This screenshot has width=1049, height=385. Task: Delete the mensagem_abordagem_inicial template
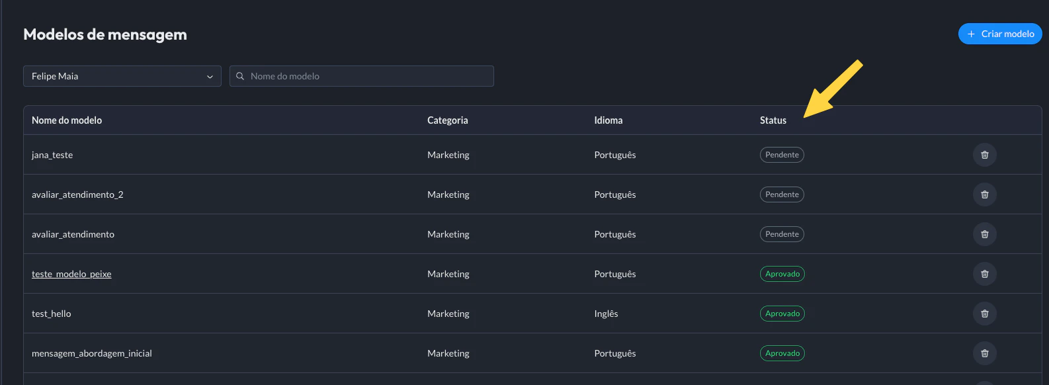[x=984, y=353]
